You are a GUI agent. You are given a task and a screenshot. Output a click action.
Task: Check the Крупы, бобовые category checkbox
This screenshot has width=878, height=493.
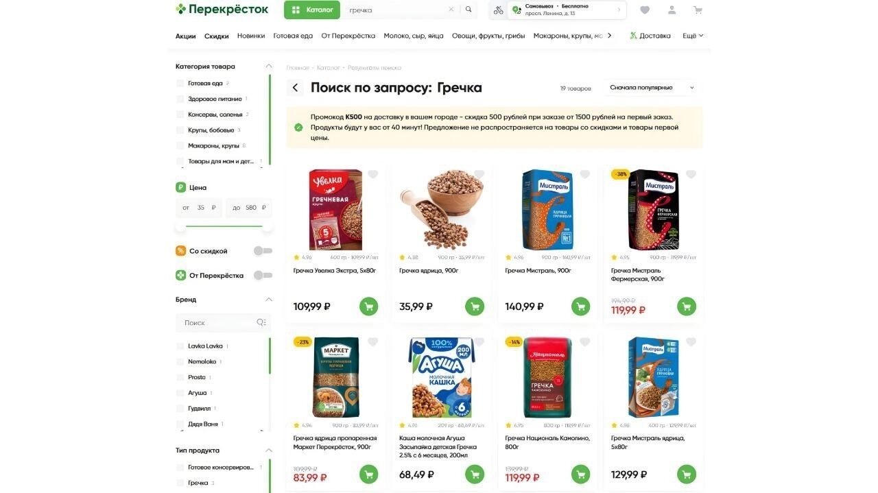180,130
